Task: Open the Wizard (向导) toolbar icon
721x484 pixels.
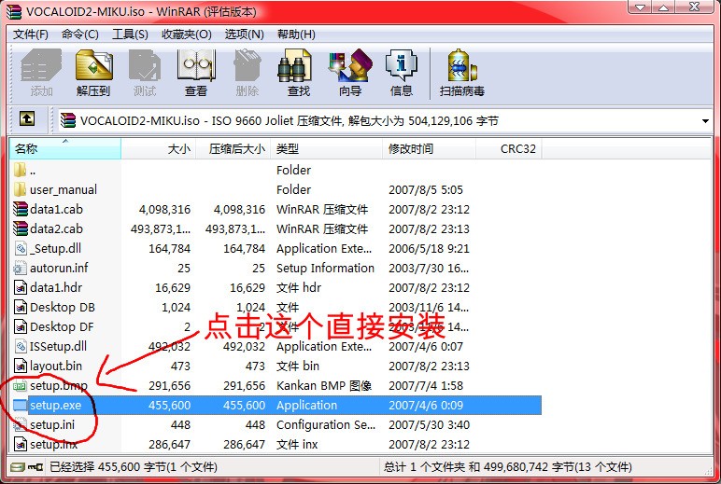Action: [x=350, y=65]
